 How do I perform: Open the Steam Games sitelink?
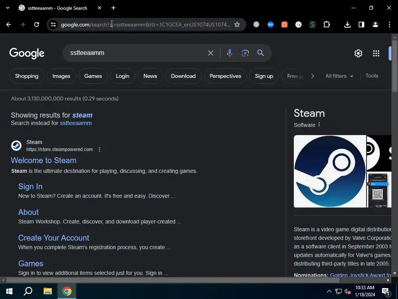click(31, 264)
